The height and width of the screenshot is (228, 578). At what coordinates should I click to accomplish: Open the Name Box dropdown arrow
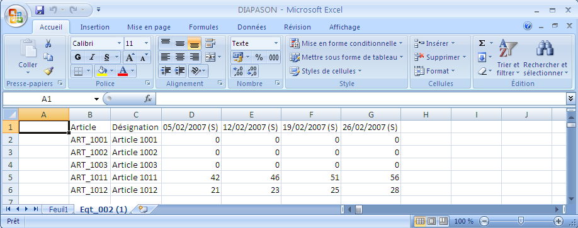[96, 99]
